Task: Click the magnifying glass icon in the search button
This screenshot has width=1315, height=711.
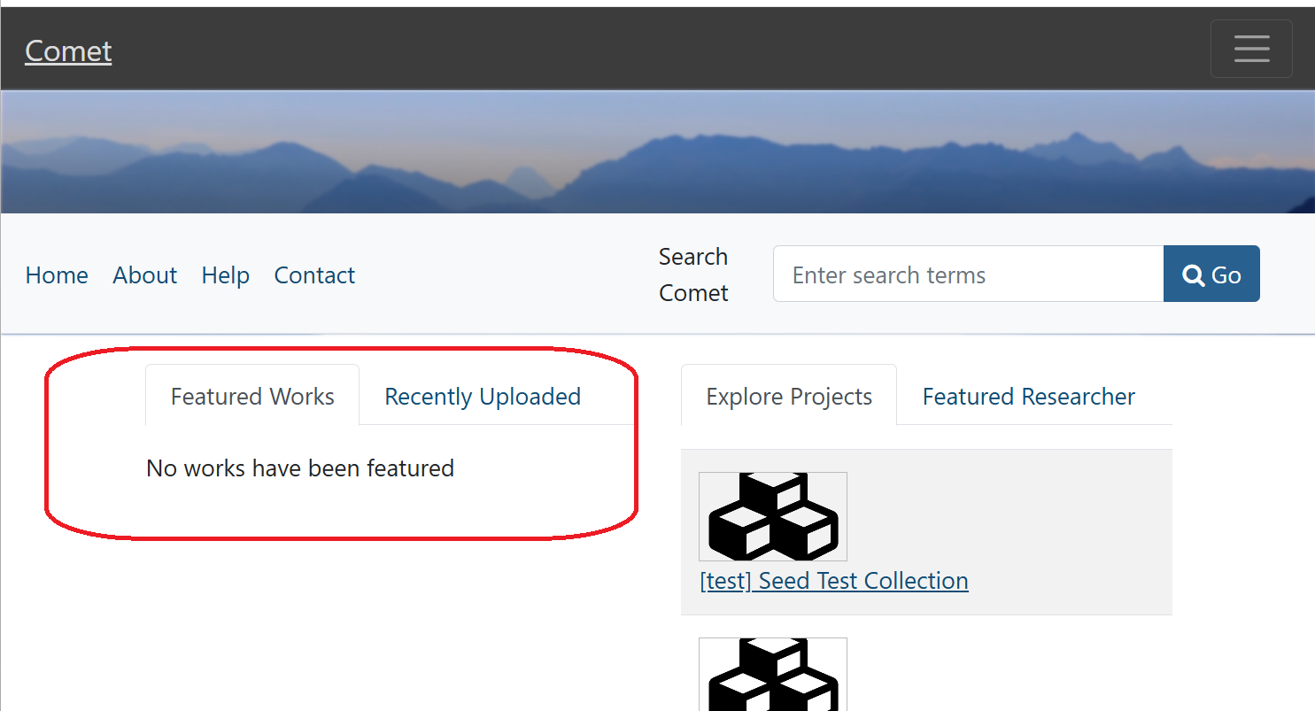Action: click(1194, 275)
